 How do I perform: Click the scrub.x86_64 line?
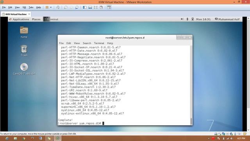82,103
